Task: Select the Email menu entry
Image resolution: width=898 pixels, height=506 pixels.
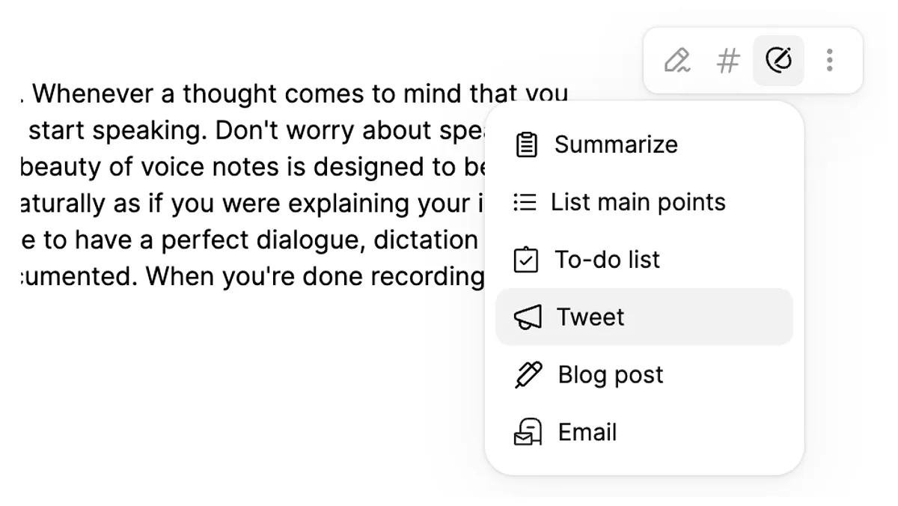Action: (587, 432)
